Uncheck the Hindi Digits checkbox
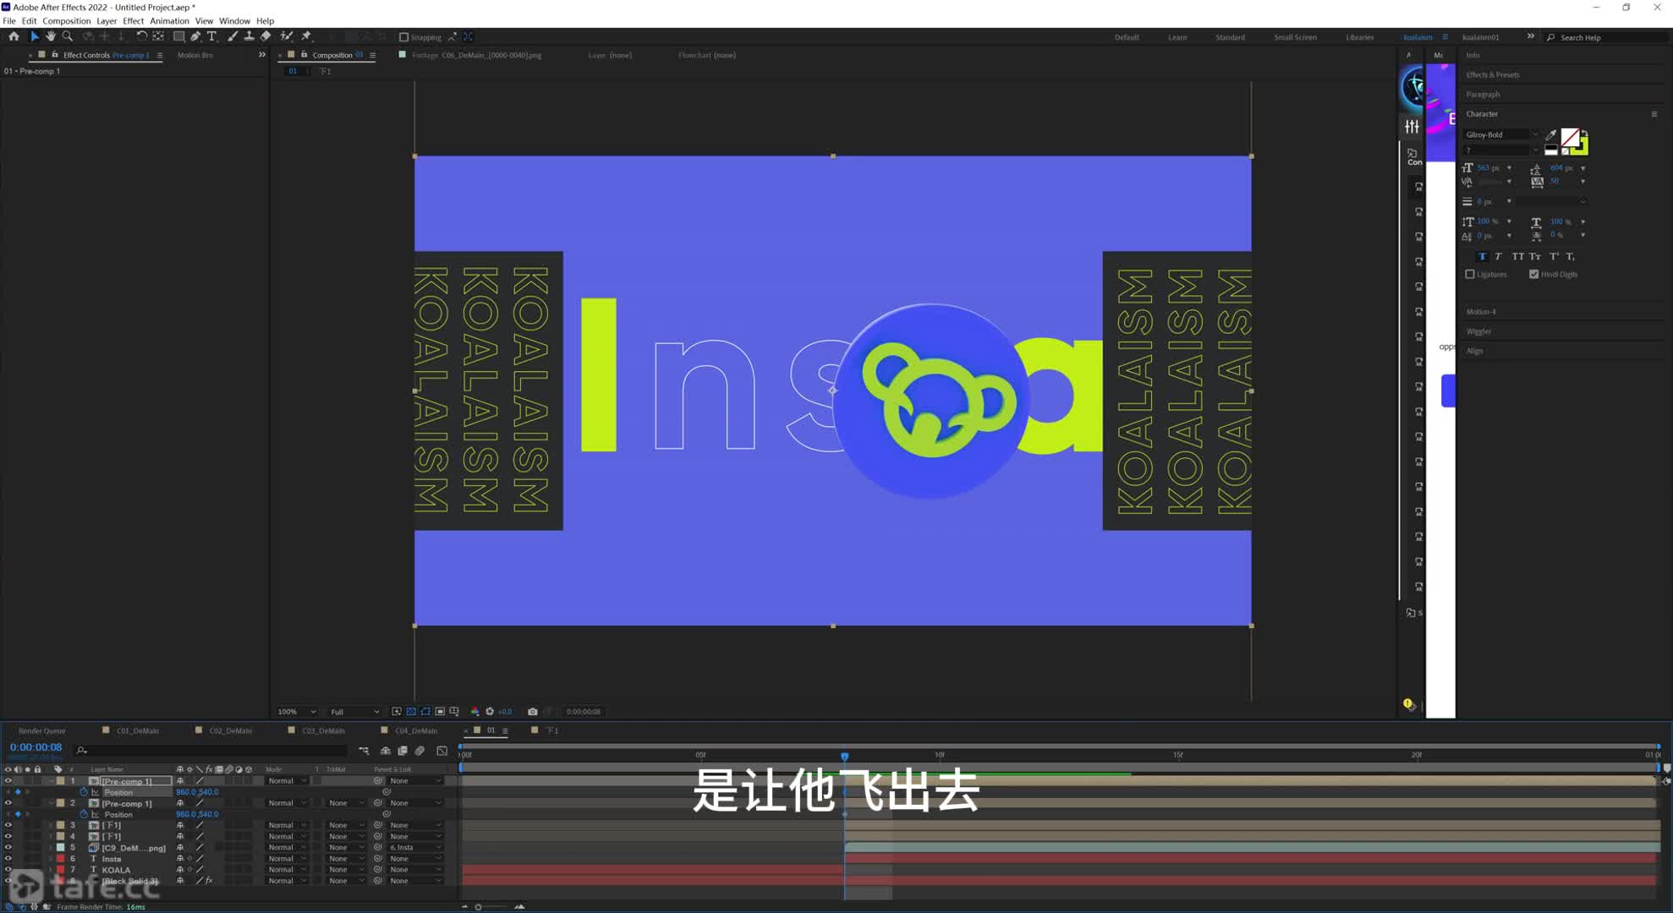The width and height of the screenshot is (1673, 913). click(1533, 274)
